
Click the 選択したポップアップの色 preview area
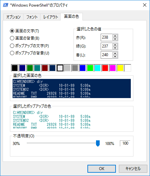click(72, 119)
